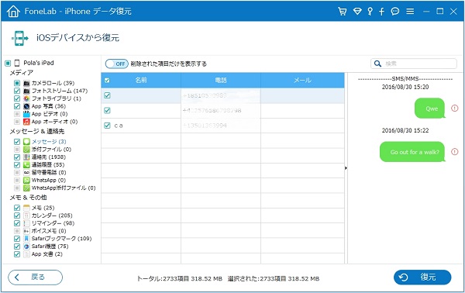Click the Safariブックマーク bookmark icon
Viewport: 465px width, 293px height.
point(26,239)
